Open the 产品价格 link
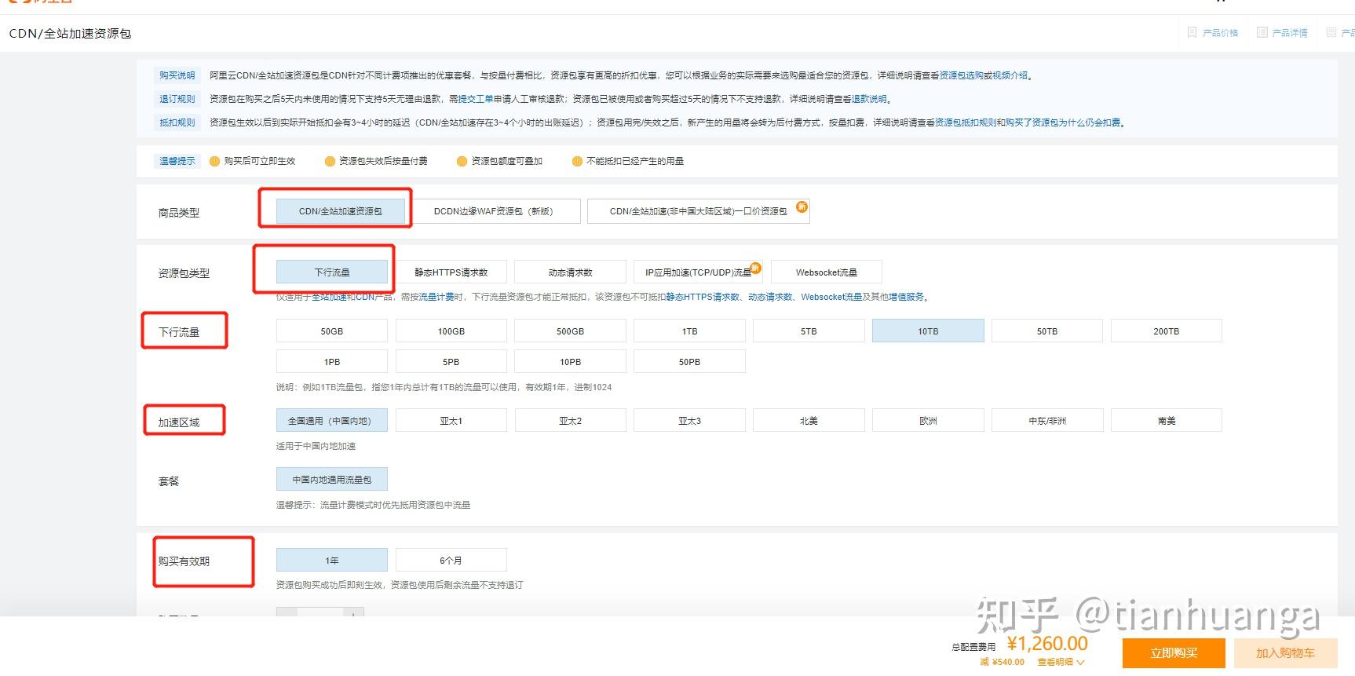Image resolution: width=1355 pixels, height=676 pixels. [1220, 33]
